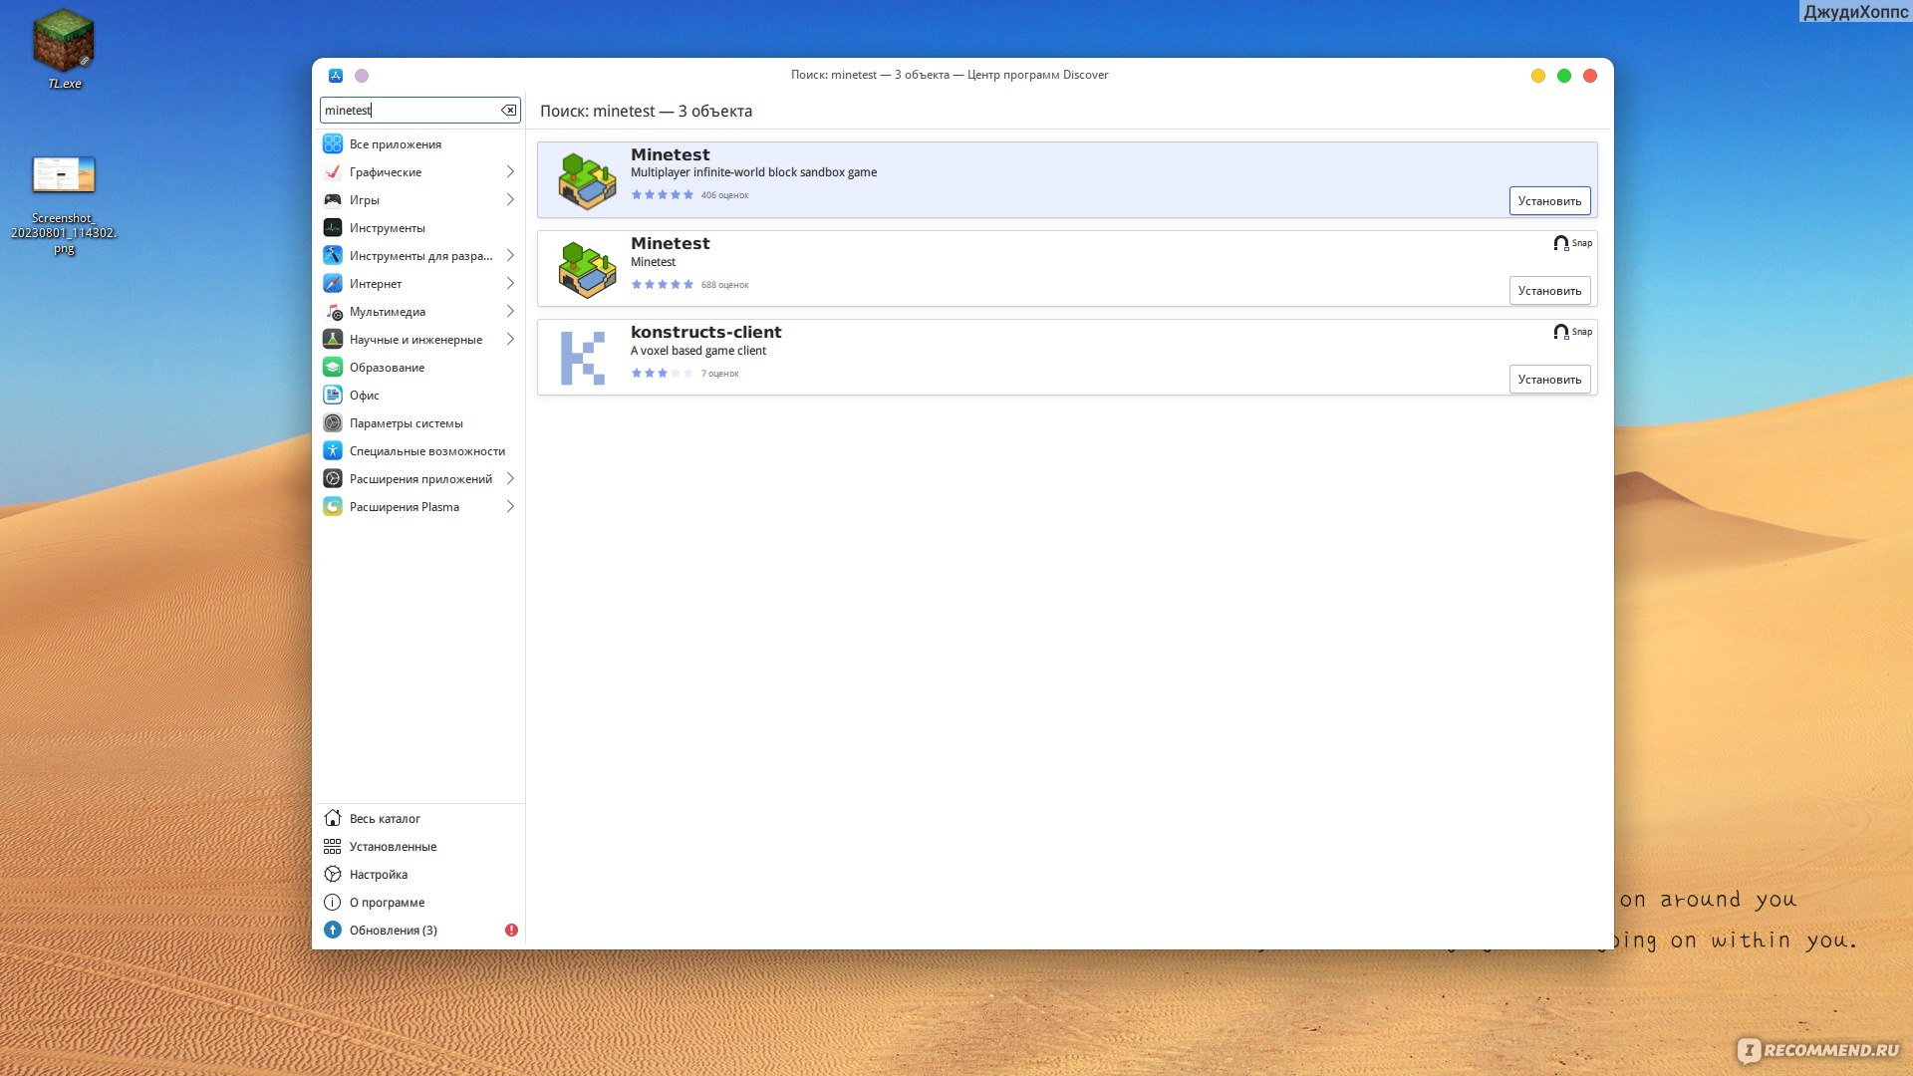This screenshot has width=1913, height=1076.
Task: Click the System Settings gear icon
Action: (x=333, y=423)
